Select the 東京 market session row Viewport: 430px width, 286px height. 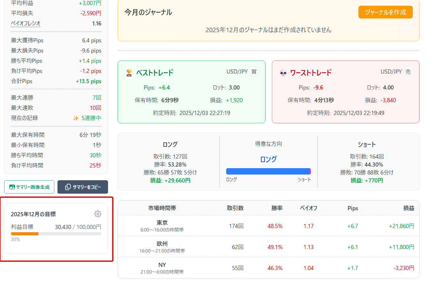point(162,226)
